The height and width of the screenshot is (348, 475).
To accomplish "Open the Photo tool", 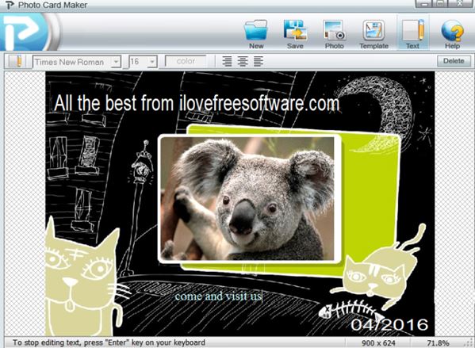I will (x=334, y=34).
